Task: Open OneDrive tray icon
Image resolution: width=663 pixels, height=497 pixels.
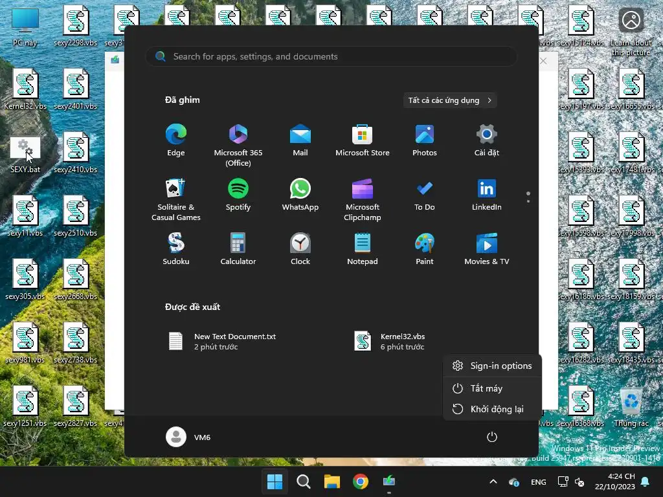Action: (513, 481)
